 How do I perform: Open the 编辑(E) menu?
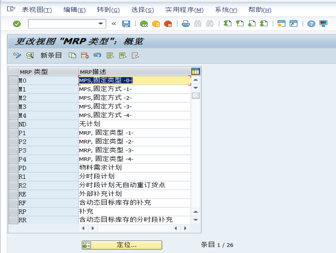pyautogui.click(x=74, y=10)
